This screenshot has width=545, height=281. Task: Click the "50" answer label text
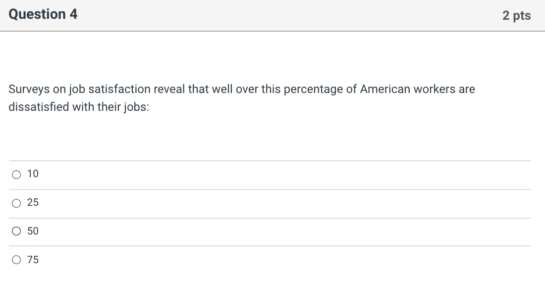(x=33, y=232)
